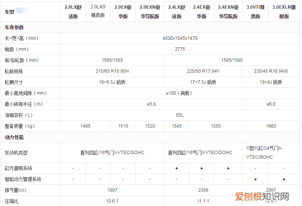Viewport: 302px width, 206px height.
Task: Select the 2.0LX舒适版 column header
Action: coord(74,12)
